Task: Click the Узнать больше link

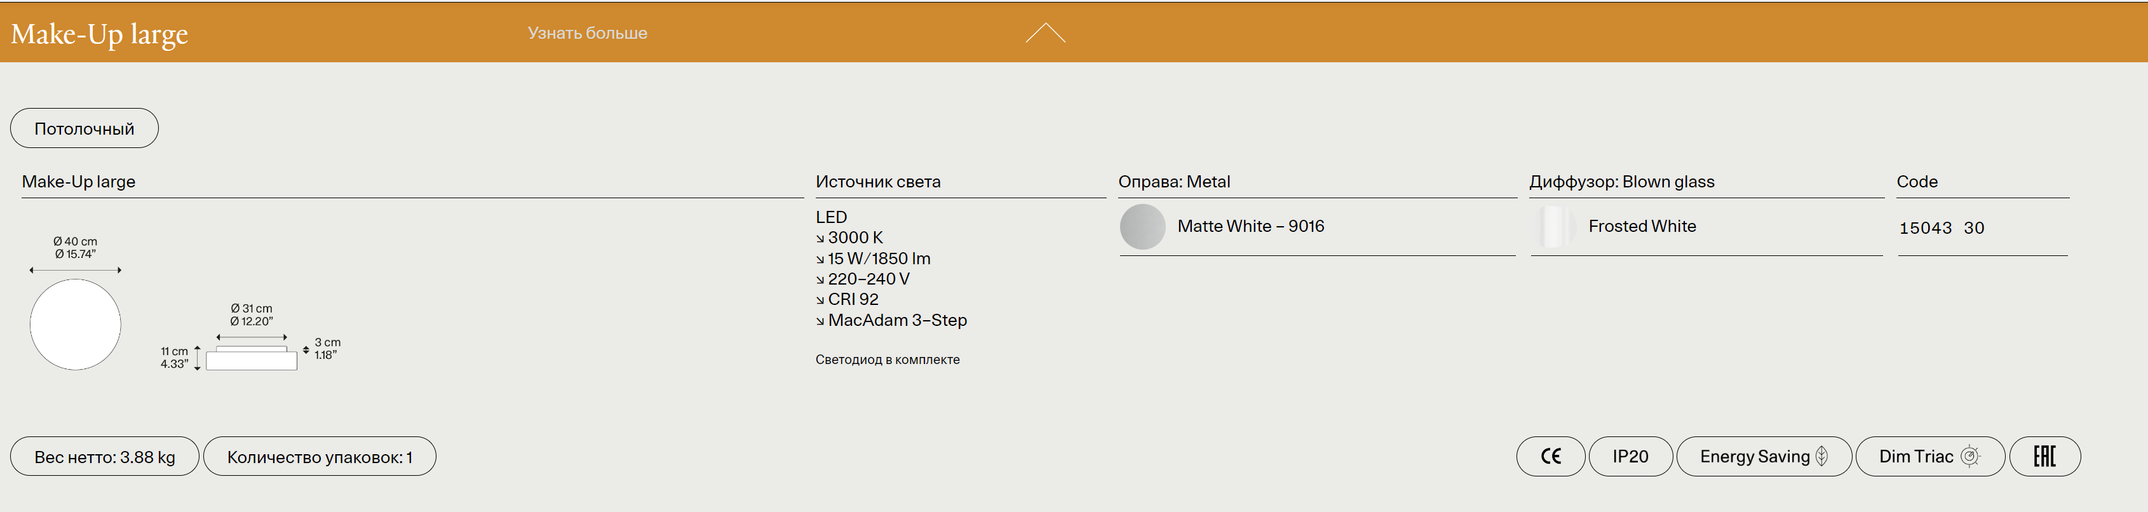Action: [587, 34]
